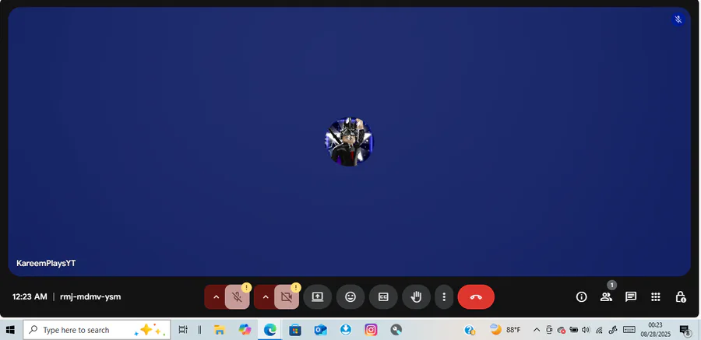Click microphone warning yellow badge
The width and height of the screenshot is (701, 340).
tap(246, 287)
